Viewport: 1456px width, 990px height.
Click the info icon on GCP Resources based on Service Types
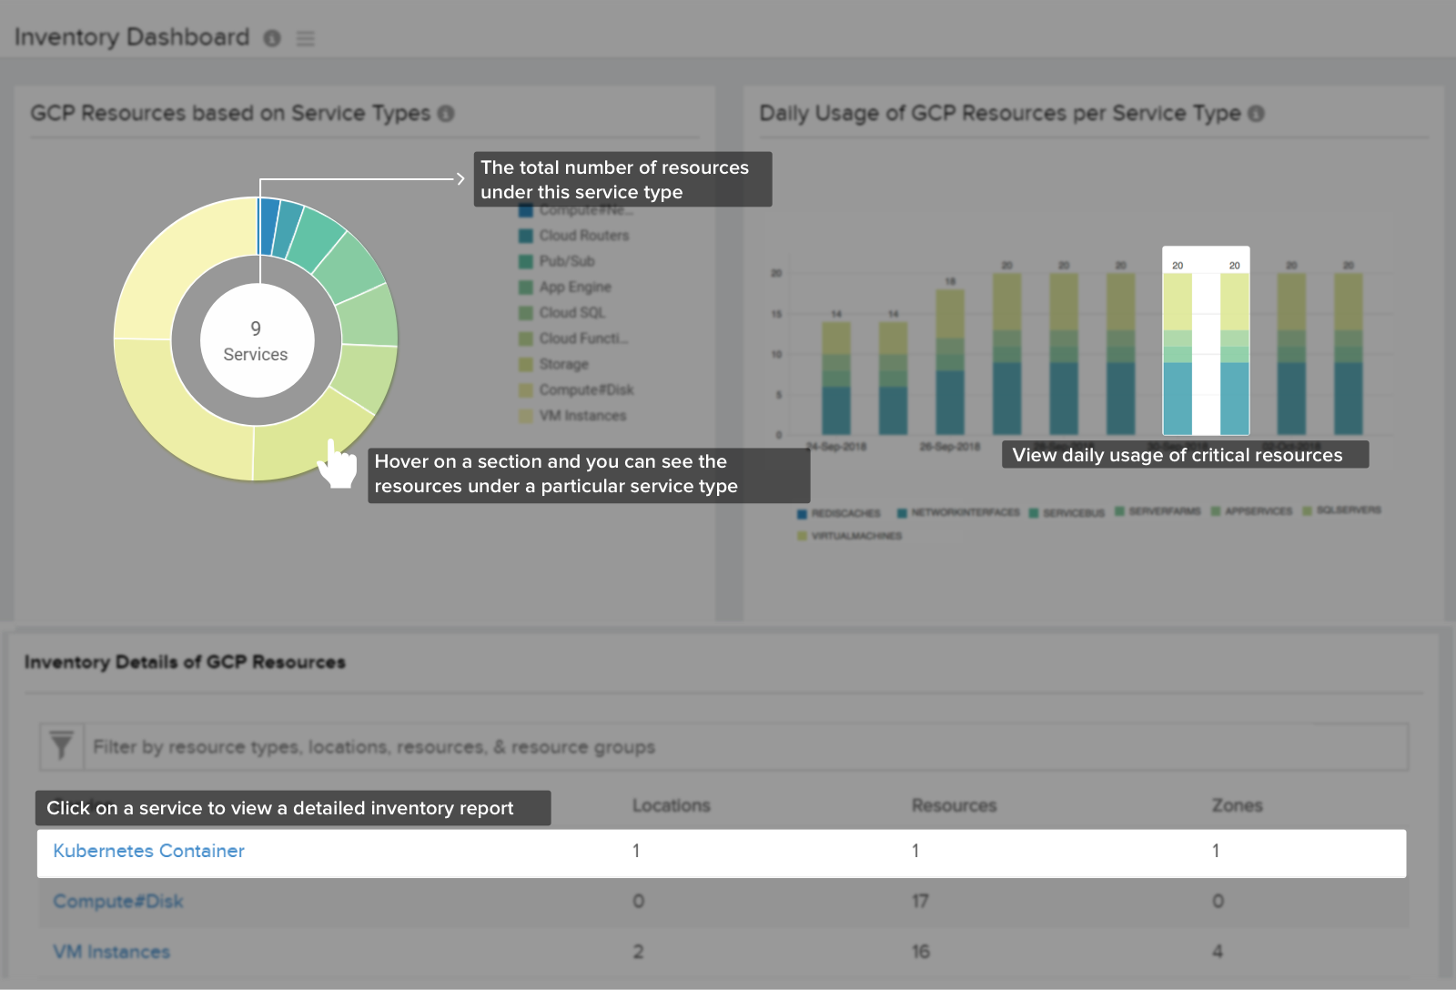click(x=446, y=113)
